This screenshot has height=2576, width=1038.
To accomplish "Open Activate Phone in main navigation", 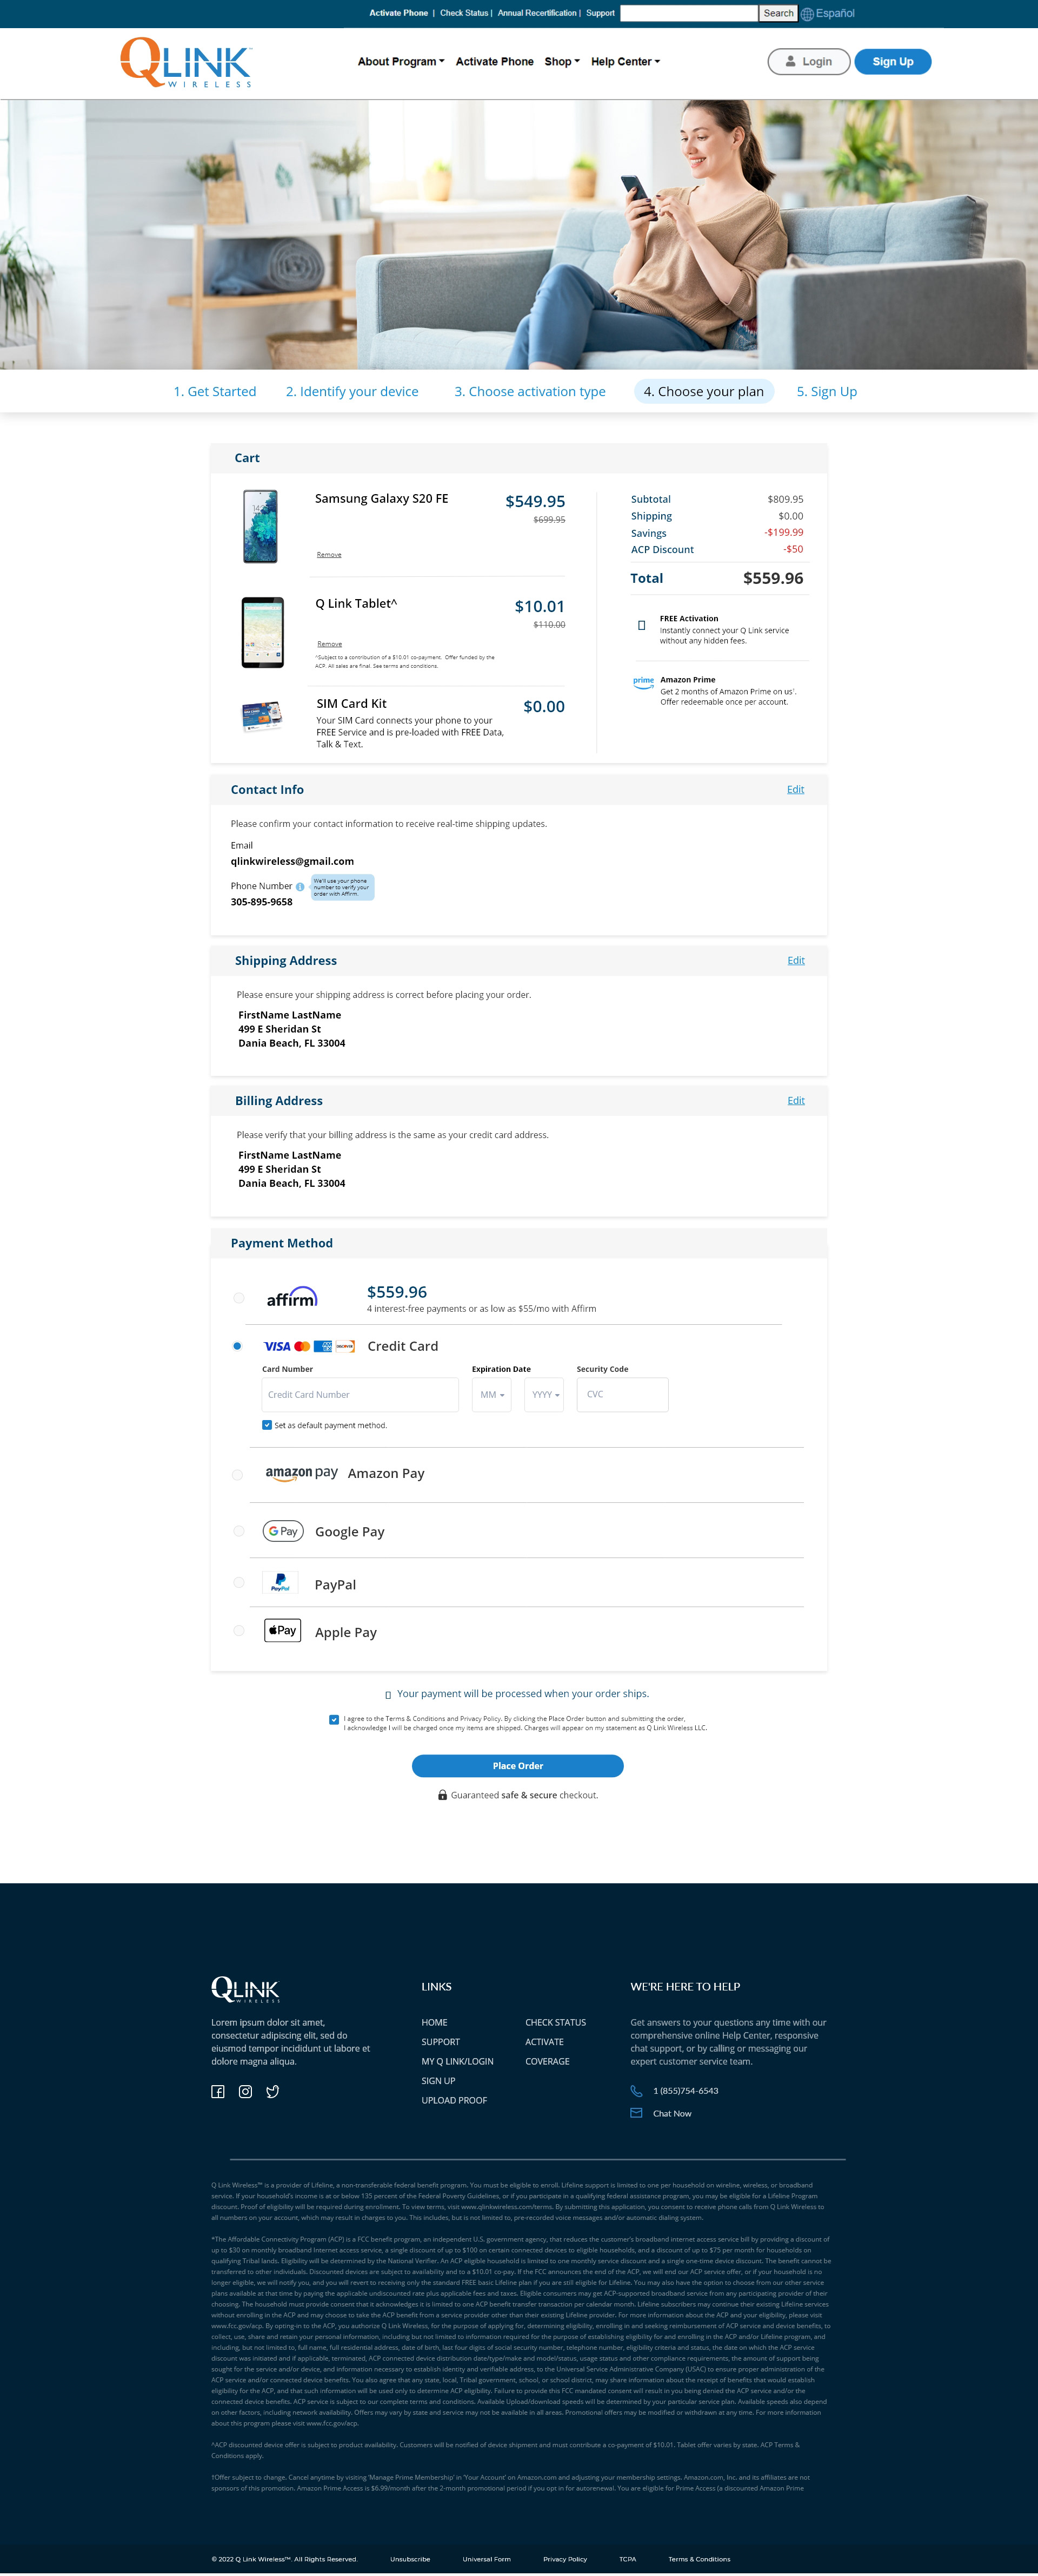I will 495,62.
